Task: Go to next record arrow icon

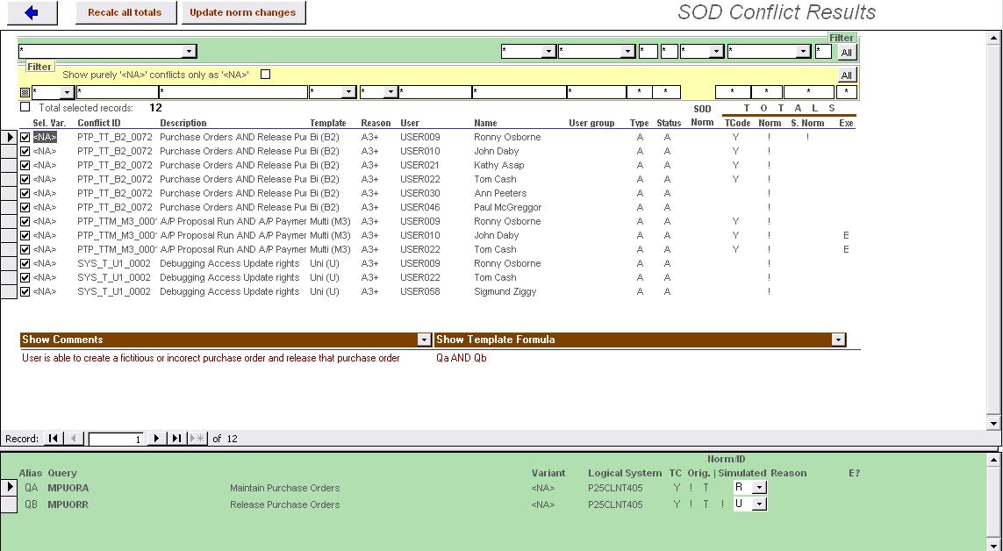Action: coord(156,439)
